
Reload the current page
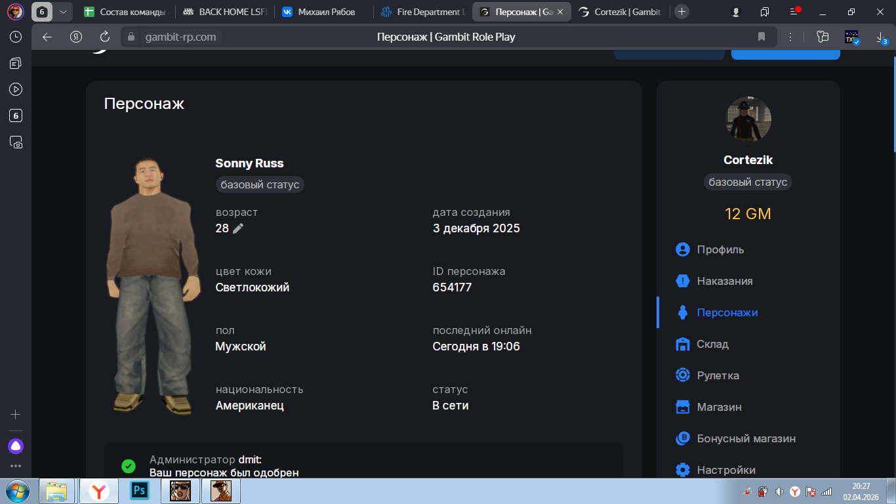point(105,37)
